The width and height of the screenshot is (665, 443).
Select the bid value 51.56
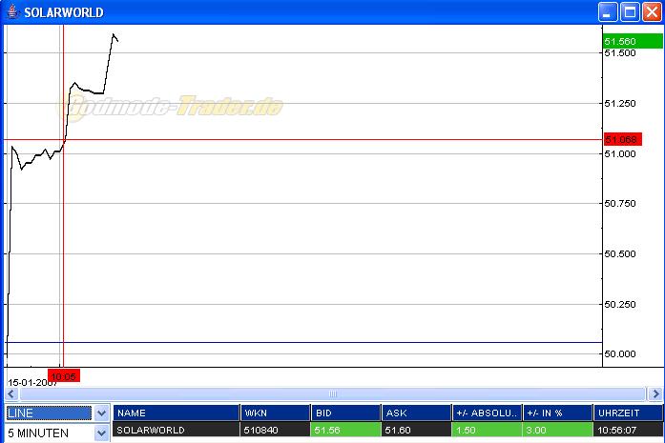345,430
